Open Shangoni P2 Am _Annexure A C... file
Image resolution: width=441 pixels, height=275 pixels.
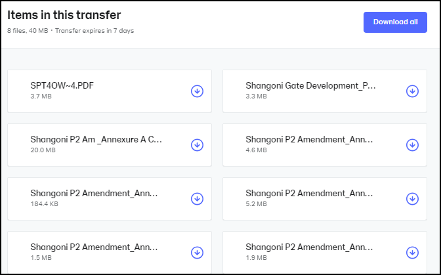click(x=96, y=140)
